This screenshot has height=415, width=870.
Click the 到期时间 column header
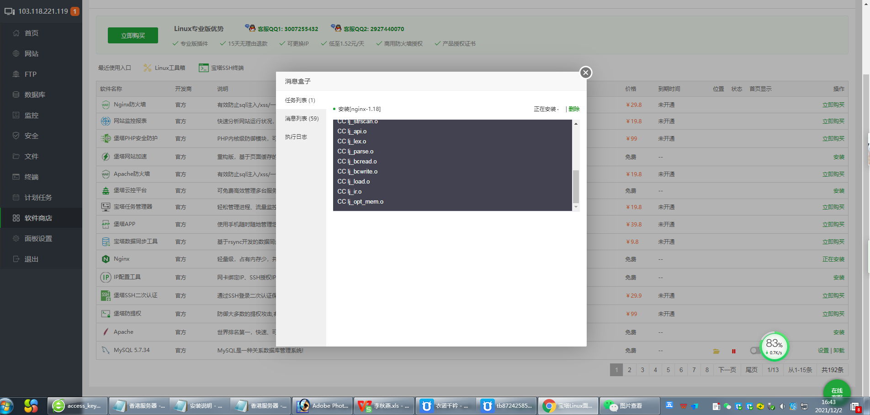[669, 89]
